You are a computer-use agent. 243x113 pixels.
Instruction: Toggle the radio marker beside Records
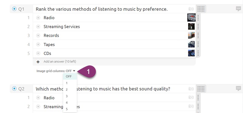38,36
